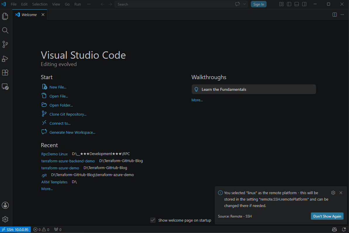Viewport: 349px width, 233px height.
Task: Open recent terraform-azure-backend-demo
Action: coord(68,161)
